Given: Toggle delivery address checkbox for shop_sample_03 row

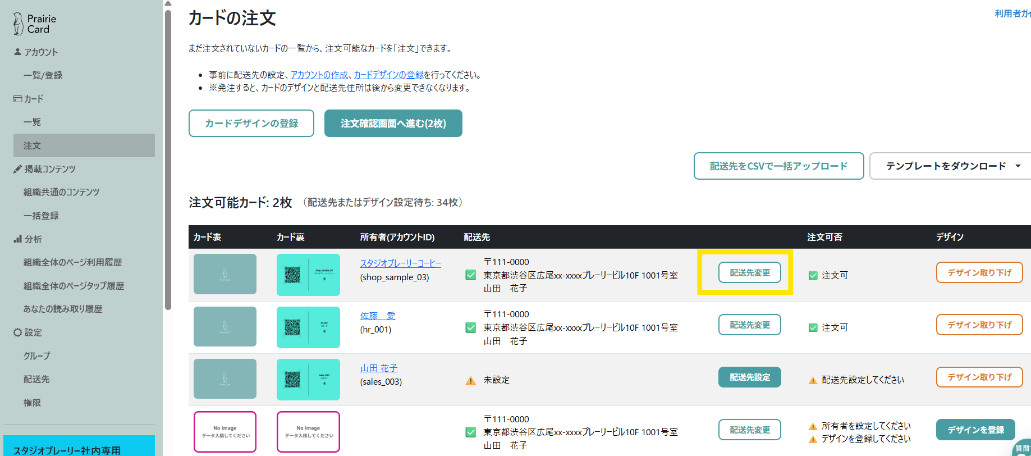Looking at the screenshot, I should point(470,275).
